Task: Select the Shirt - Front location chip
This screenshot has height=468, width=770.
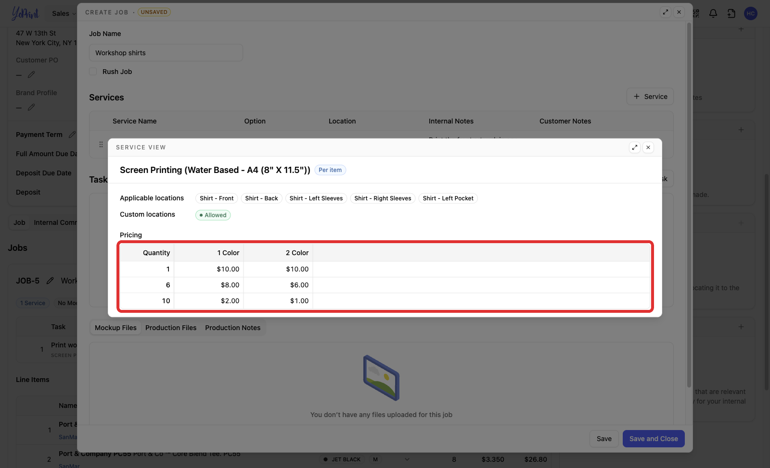Action: [217, 198]
